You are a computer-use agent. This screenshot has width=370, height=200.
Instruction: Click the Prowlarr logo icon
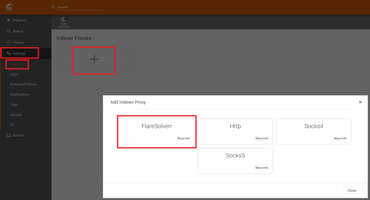point(10,7)
